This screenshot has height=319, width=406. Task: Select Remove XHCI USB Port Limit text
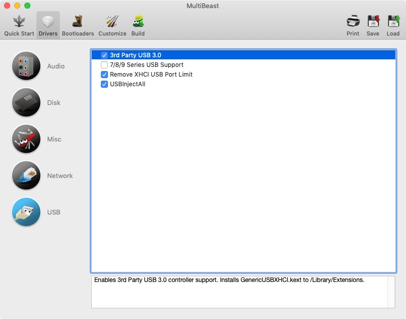151,75
